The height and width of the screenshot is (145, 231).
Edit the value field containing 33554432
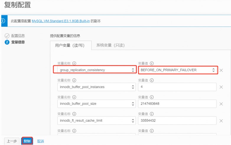pyautogui.click(x=177, y=121)
